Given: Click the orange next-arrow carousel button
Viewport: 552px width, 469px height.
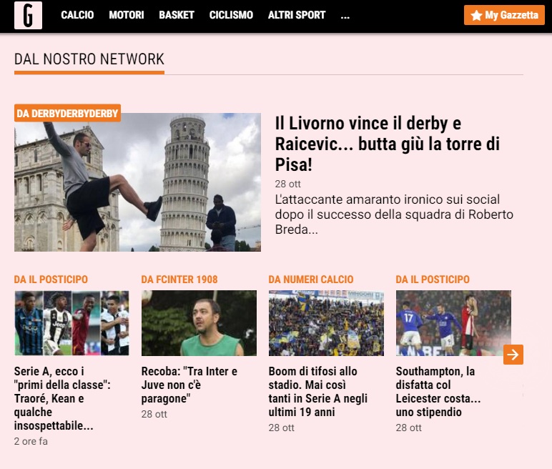Looking at the screenshot, I should pyautogui.click(x=513, y=355).
